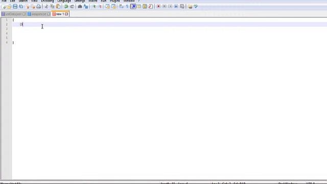This screenshot has width=327, height=184.
Task: Click the Open file folder icon
Action: point(9,7)
